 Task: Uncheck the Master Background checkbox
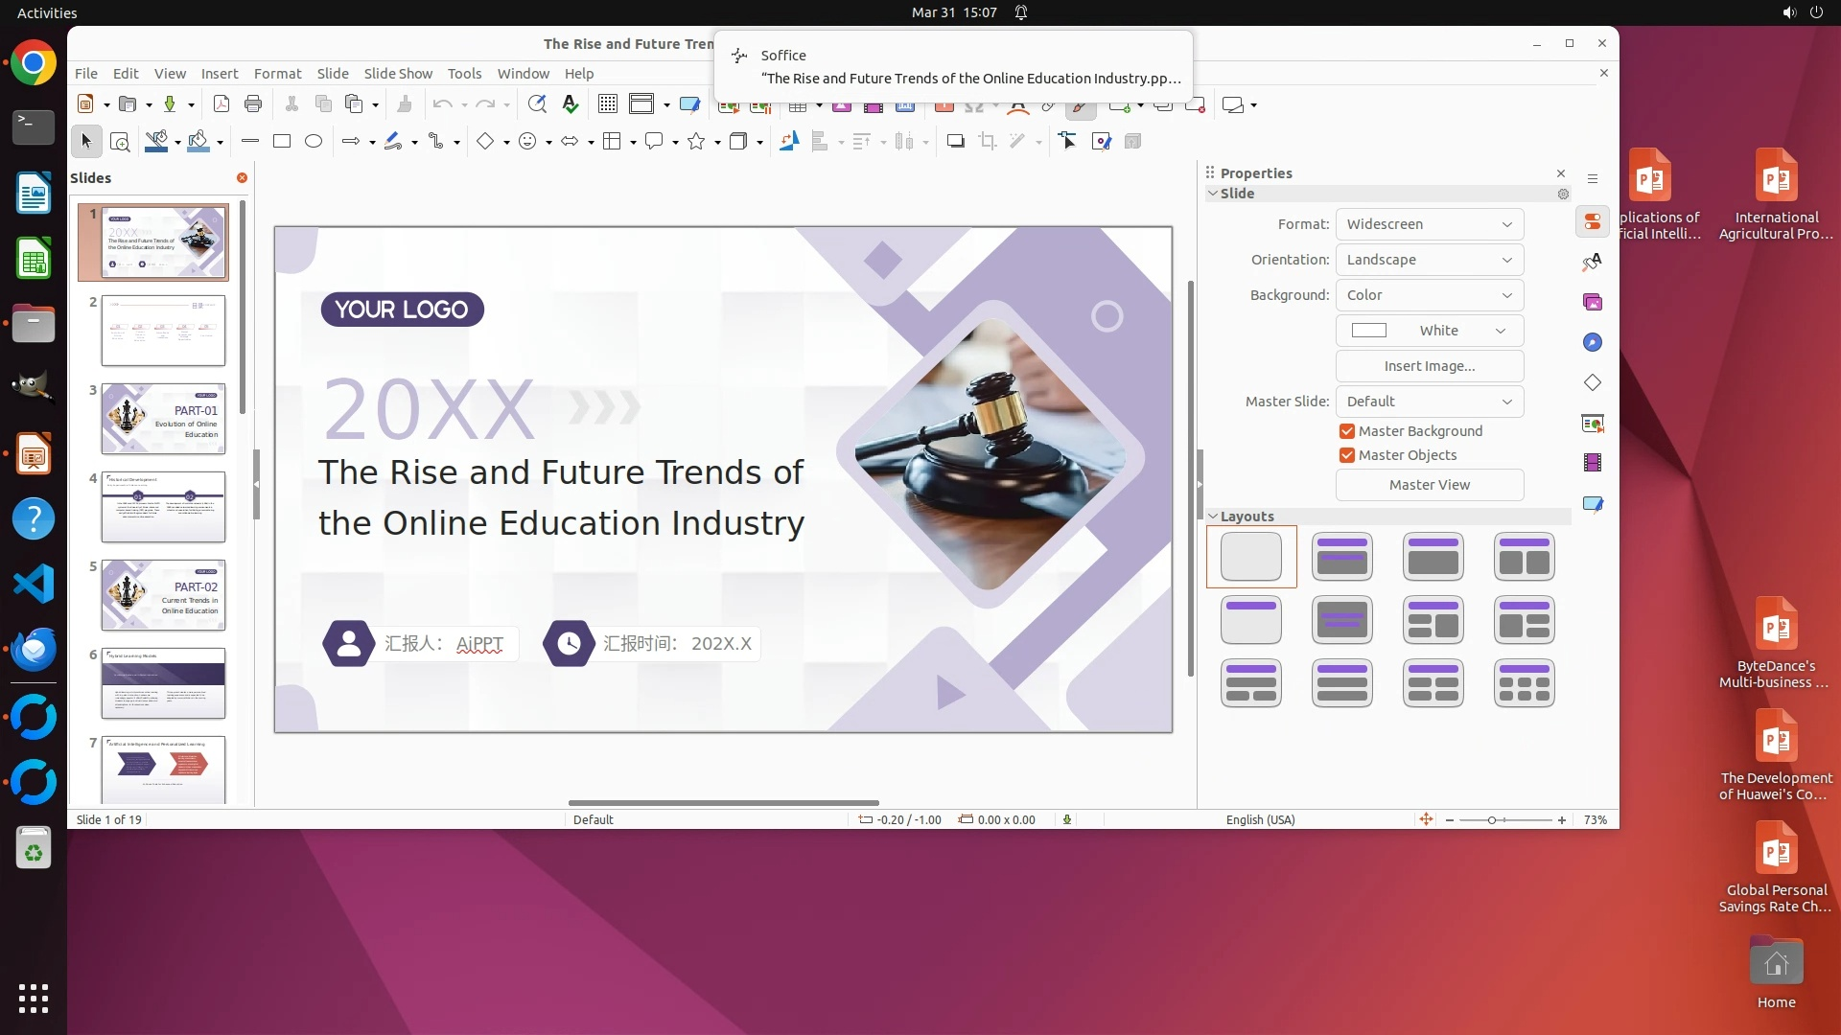coord(1347,431)
